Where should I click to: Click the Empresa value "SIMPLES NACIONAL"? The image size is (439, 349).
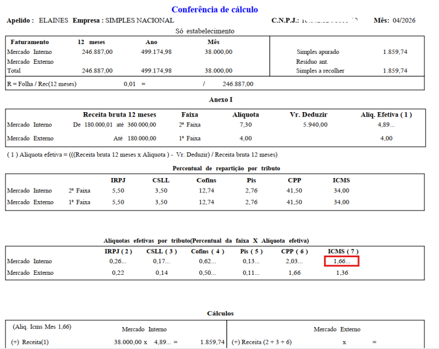(140, 20)
